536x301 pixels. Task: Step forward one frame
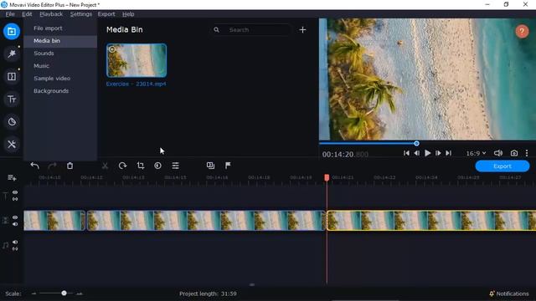438,153
